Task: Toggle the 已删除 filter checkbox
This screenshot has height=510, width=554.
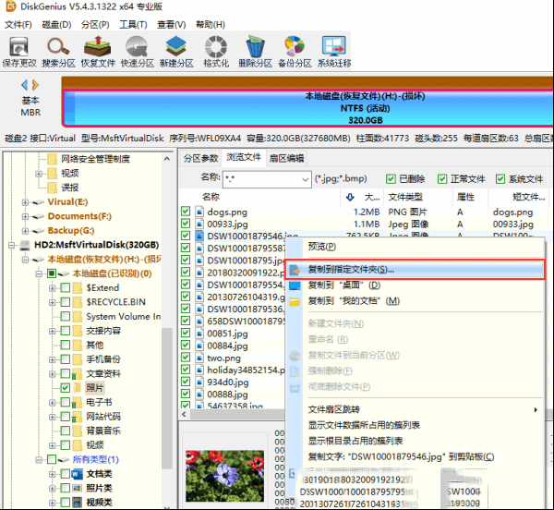Action: pos(391,179)
